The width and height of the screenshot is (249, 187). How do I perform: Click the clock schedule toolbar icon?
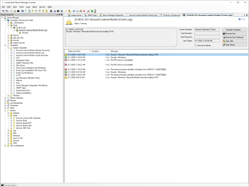pyautogui.click(x=36, y=11)
